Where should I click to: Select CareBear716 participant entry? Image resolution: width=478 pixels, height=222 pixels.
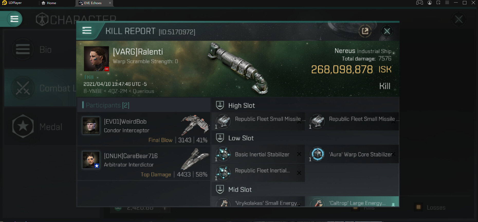point(144,163)
